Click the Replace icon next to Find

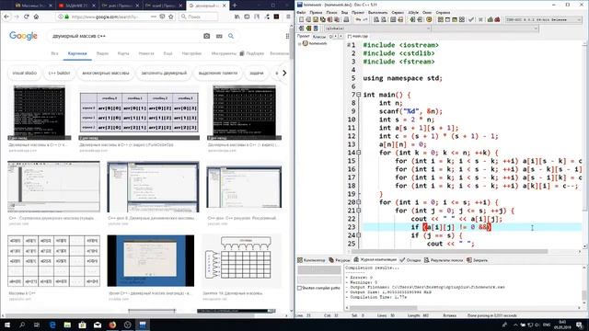[383, 19]
